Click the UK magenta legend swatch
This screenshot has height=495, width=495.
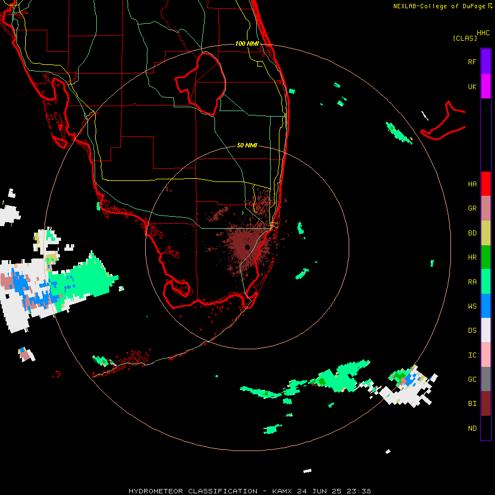[486, 86]
